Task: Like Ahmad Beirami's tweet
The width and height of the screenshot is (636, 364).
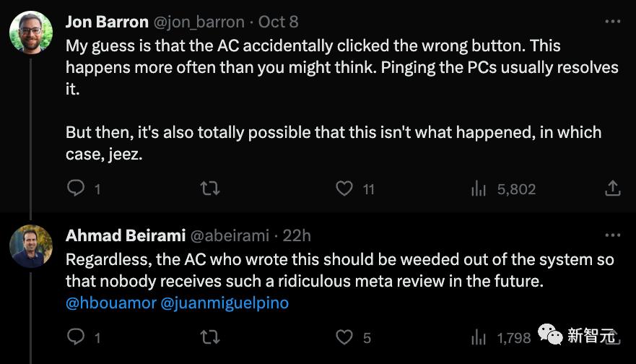Action: tap(344, 337)
